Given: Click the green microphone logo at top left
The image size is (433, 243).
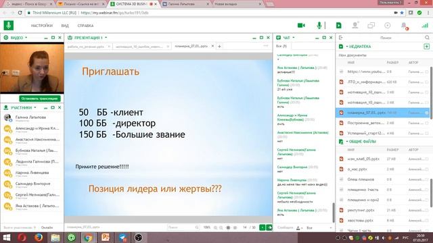Looking at the screenshot, I should click(x=9, y=26).
